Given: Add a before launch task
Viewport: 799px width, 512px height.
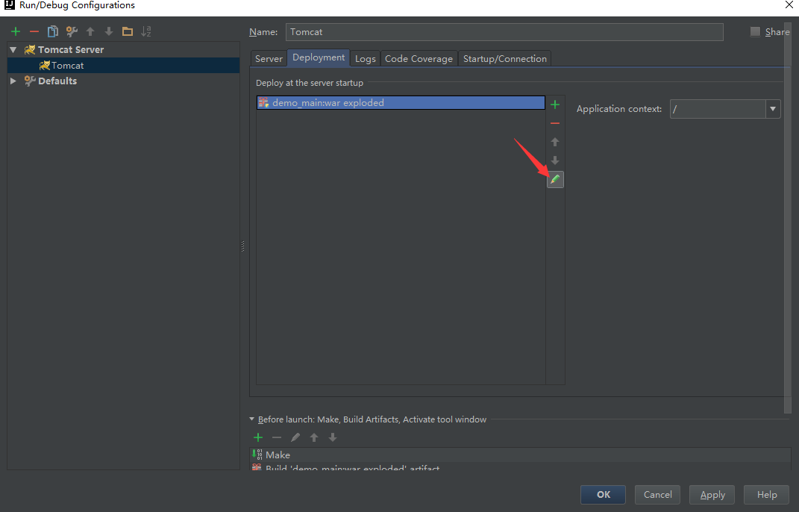Looking at the screenshot, I should 258,437.
